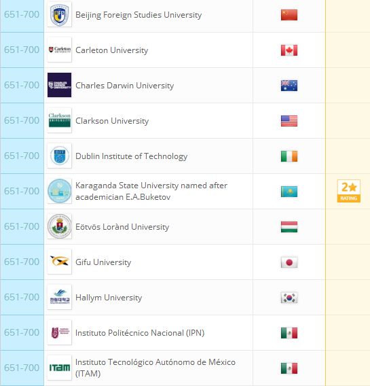Follow the Hallym University link
The height and width of the screenshot is (386, 370).
(109, 298)
